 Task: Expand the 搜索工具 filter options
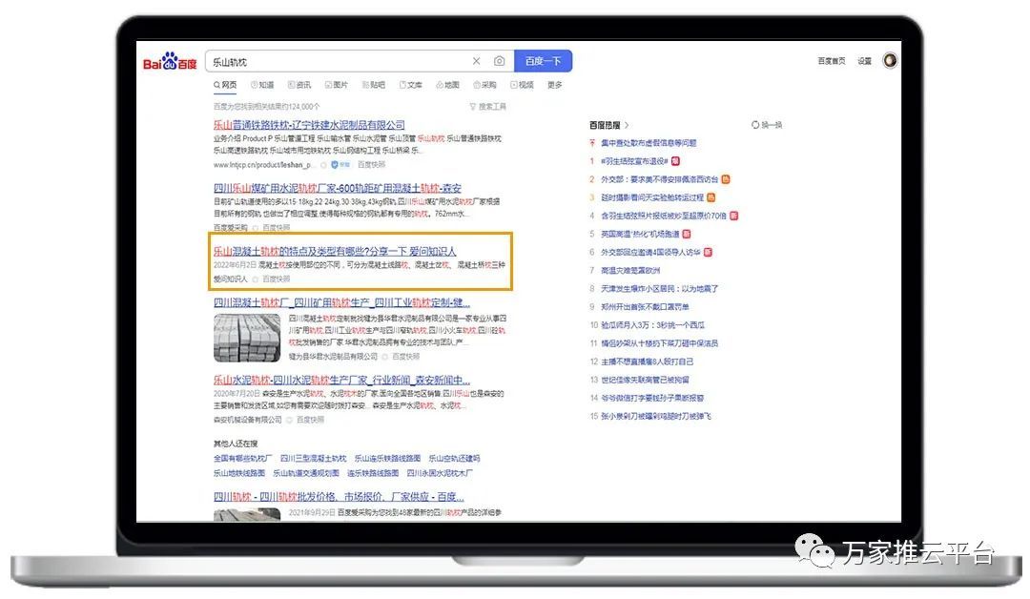(487, 107)
